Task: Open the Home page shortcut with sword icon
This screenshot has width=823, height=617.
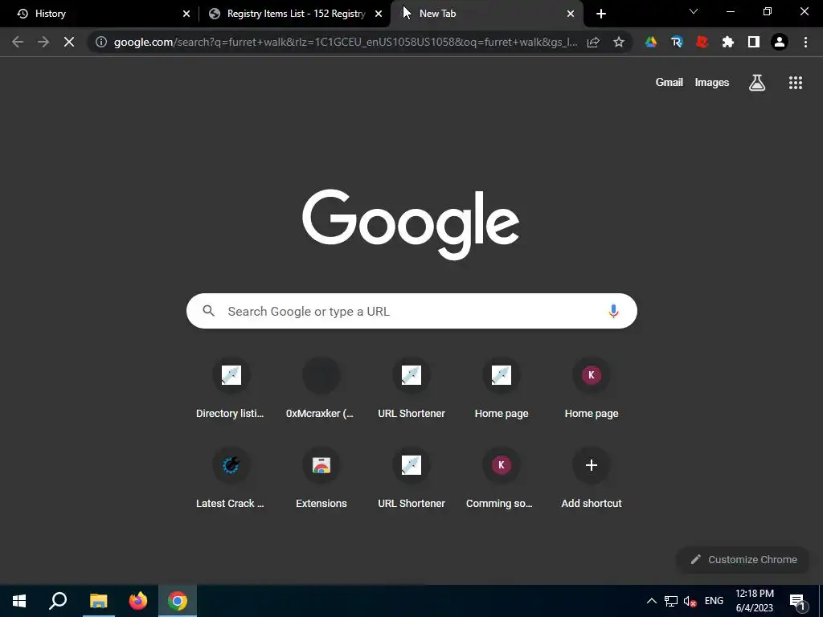Action: coord(502,390)
